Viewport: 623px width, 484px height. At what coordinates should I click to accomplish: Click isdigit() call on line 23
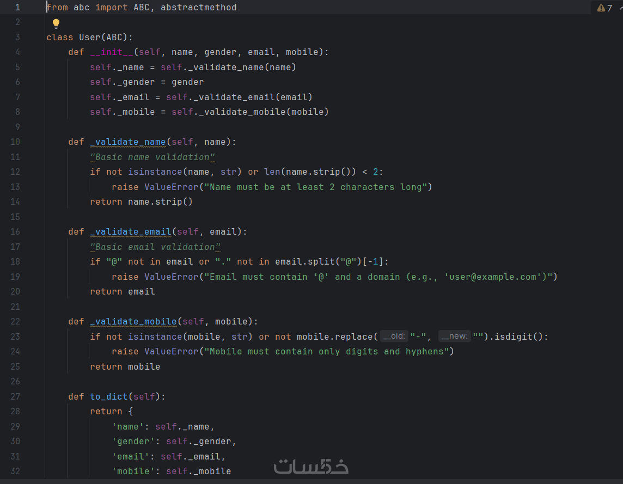click(x=518, y=336)
